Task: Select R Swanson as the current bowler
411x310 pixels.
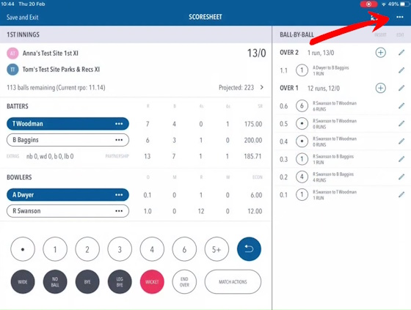Action: point(68,211)
